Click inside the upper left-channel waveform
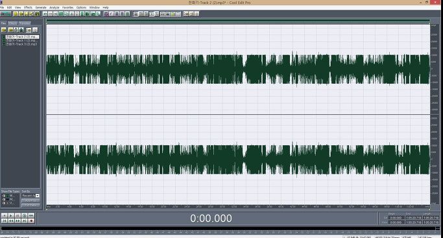The height and width of the screenshot is (238, 443). (238, 69)
